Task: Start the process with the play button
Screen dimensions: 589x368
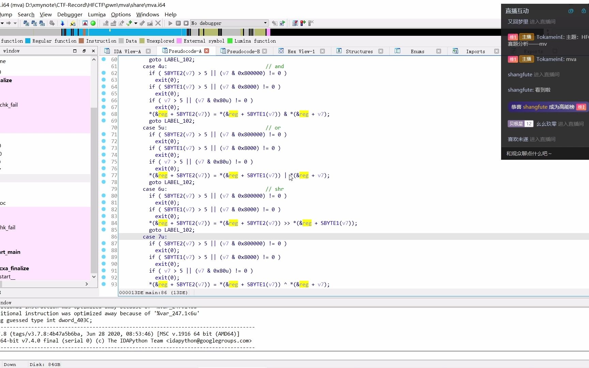Action: [170, 23]
